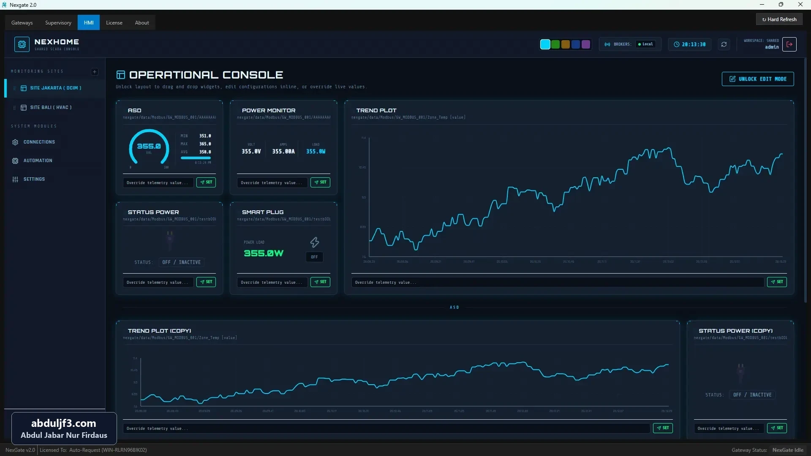
Task: Click the brokers signal icon
Action: [607, 44]
